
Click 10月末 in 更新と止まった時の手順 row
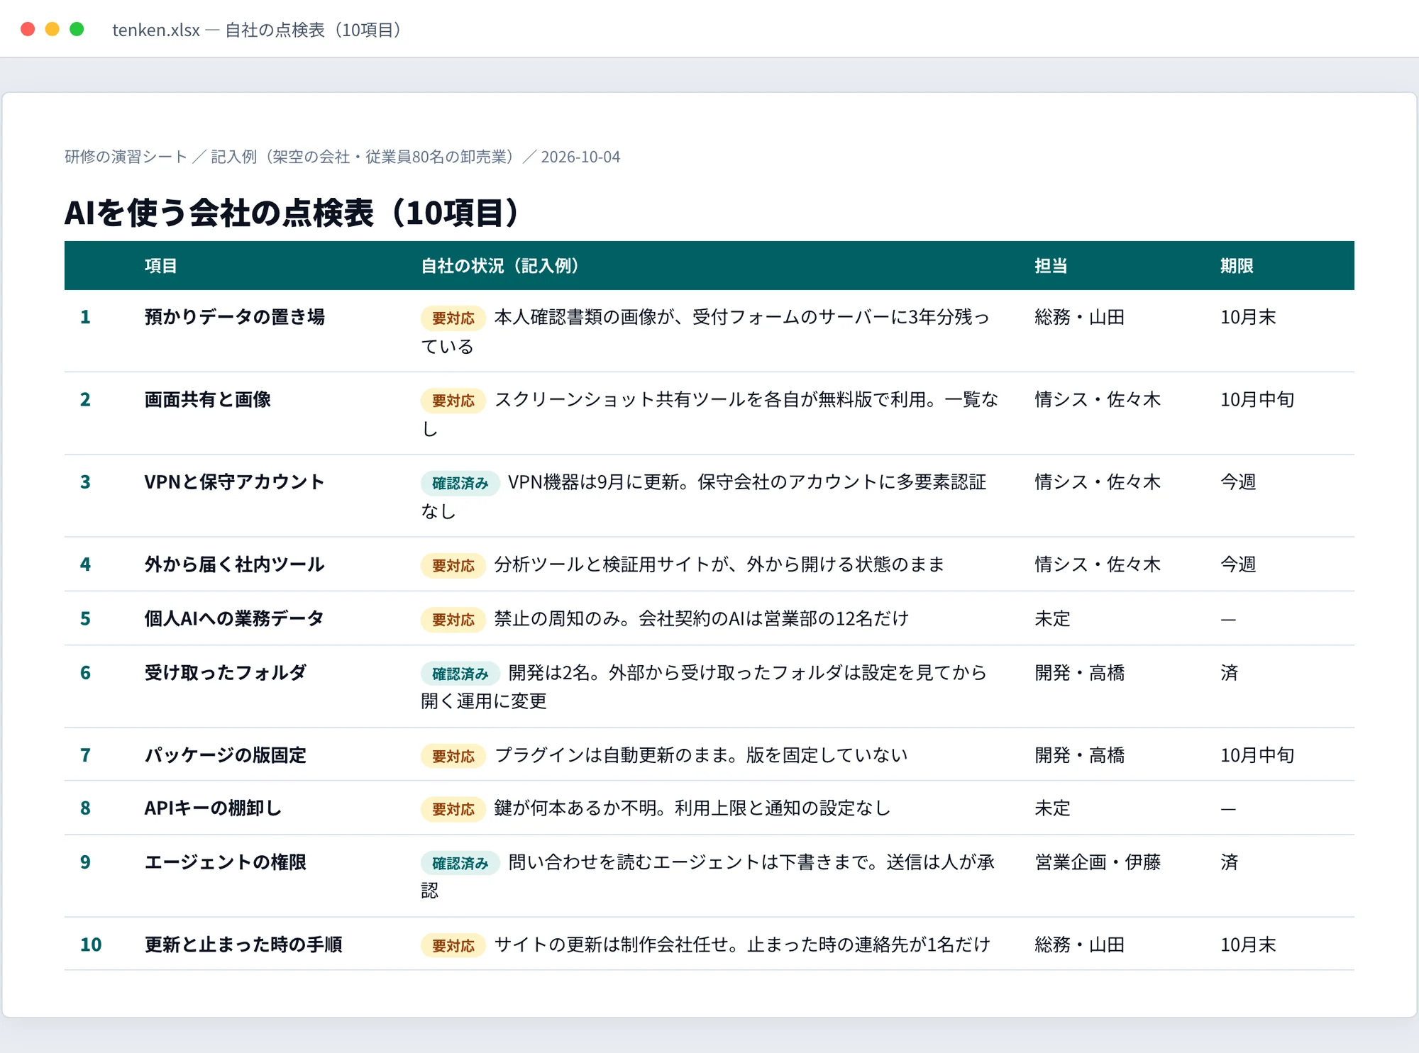click(x=1248, y=945)
